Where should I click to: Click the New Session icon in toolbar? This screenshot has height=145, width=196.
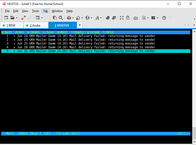(x=6, y=18)
